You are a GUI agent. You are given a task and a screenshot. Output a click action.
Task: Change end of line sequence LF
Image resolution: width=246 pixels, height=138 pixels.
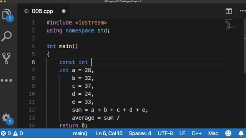point(182,133)
